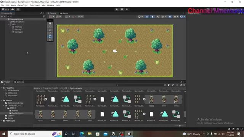This screenshot has height=137, width=244.
Task: Click the Inspector tab
Action: pos(193,13)
